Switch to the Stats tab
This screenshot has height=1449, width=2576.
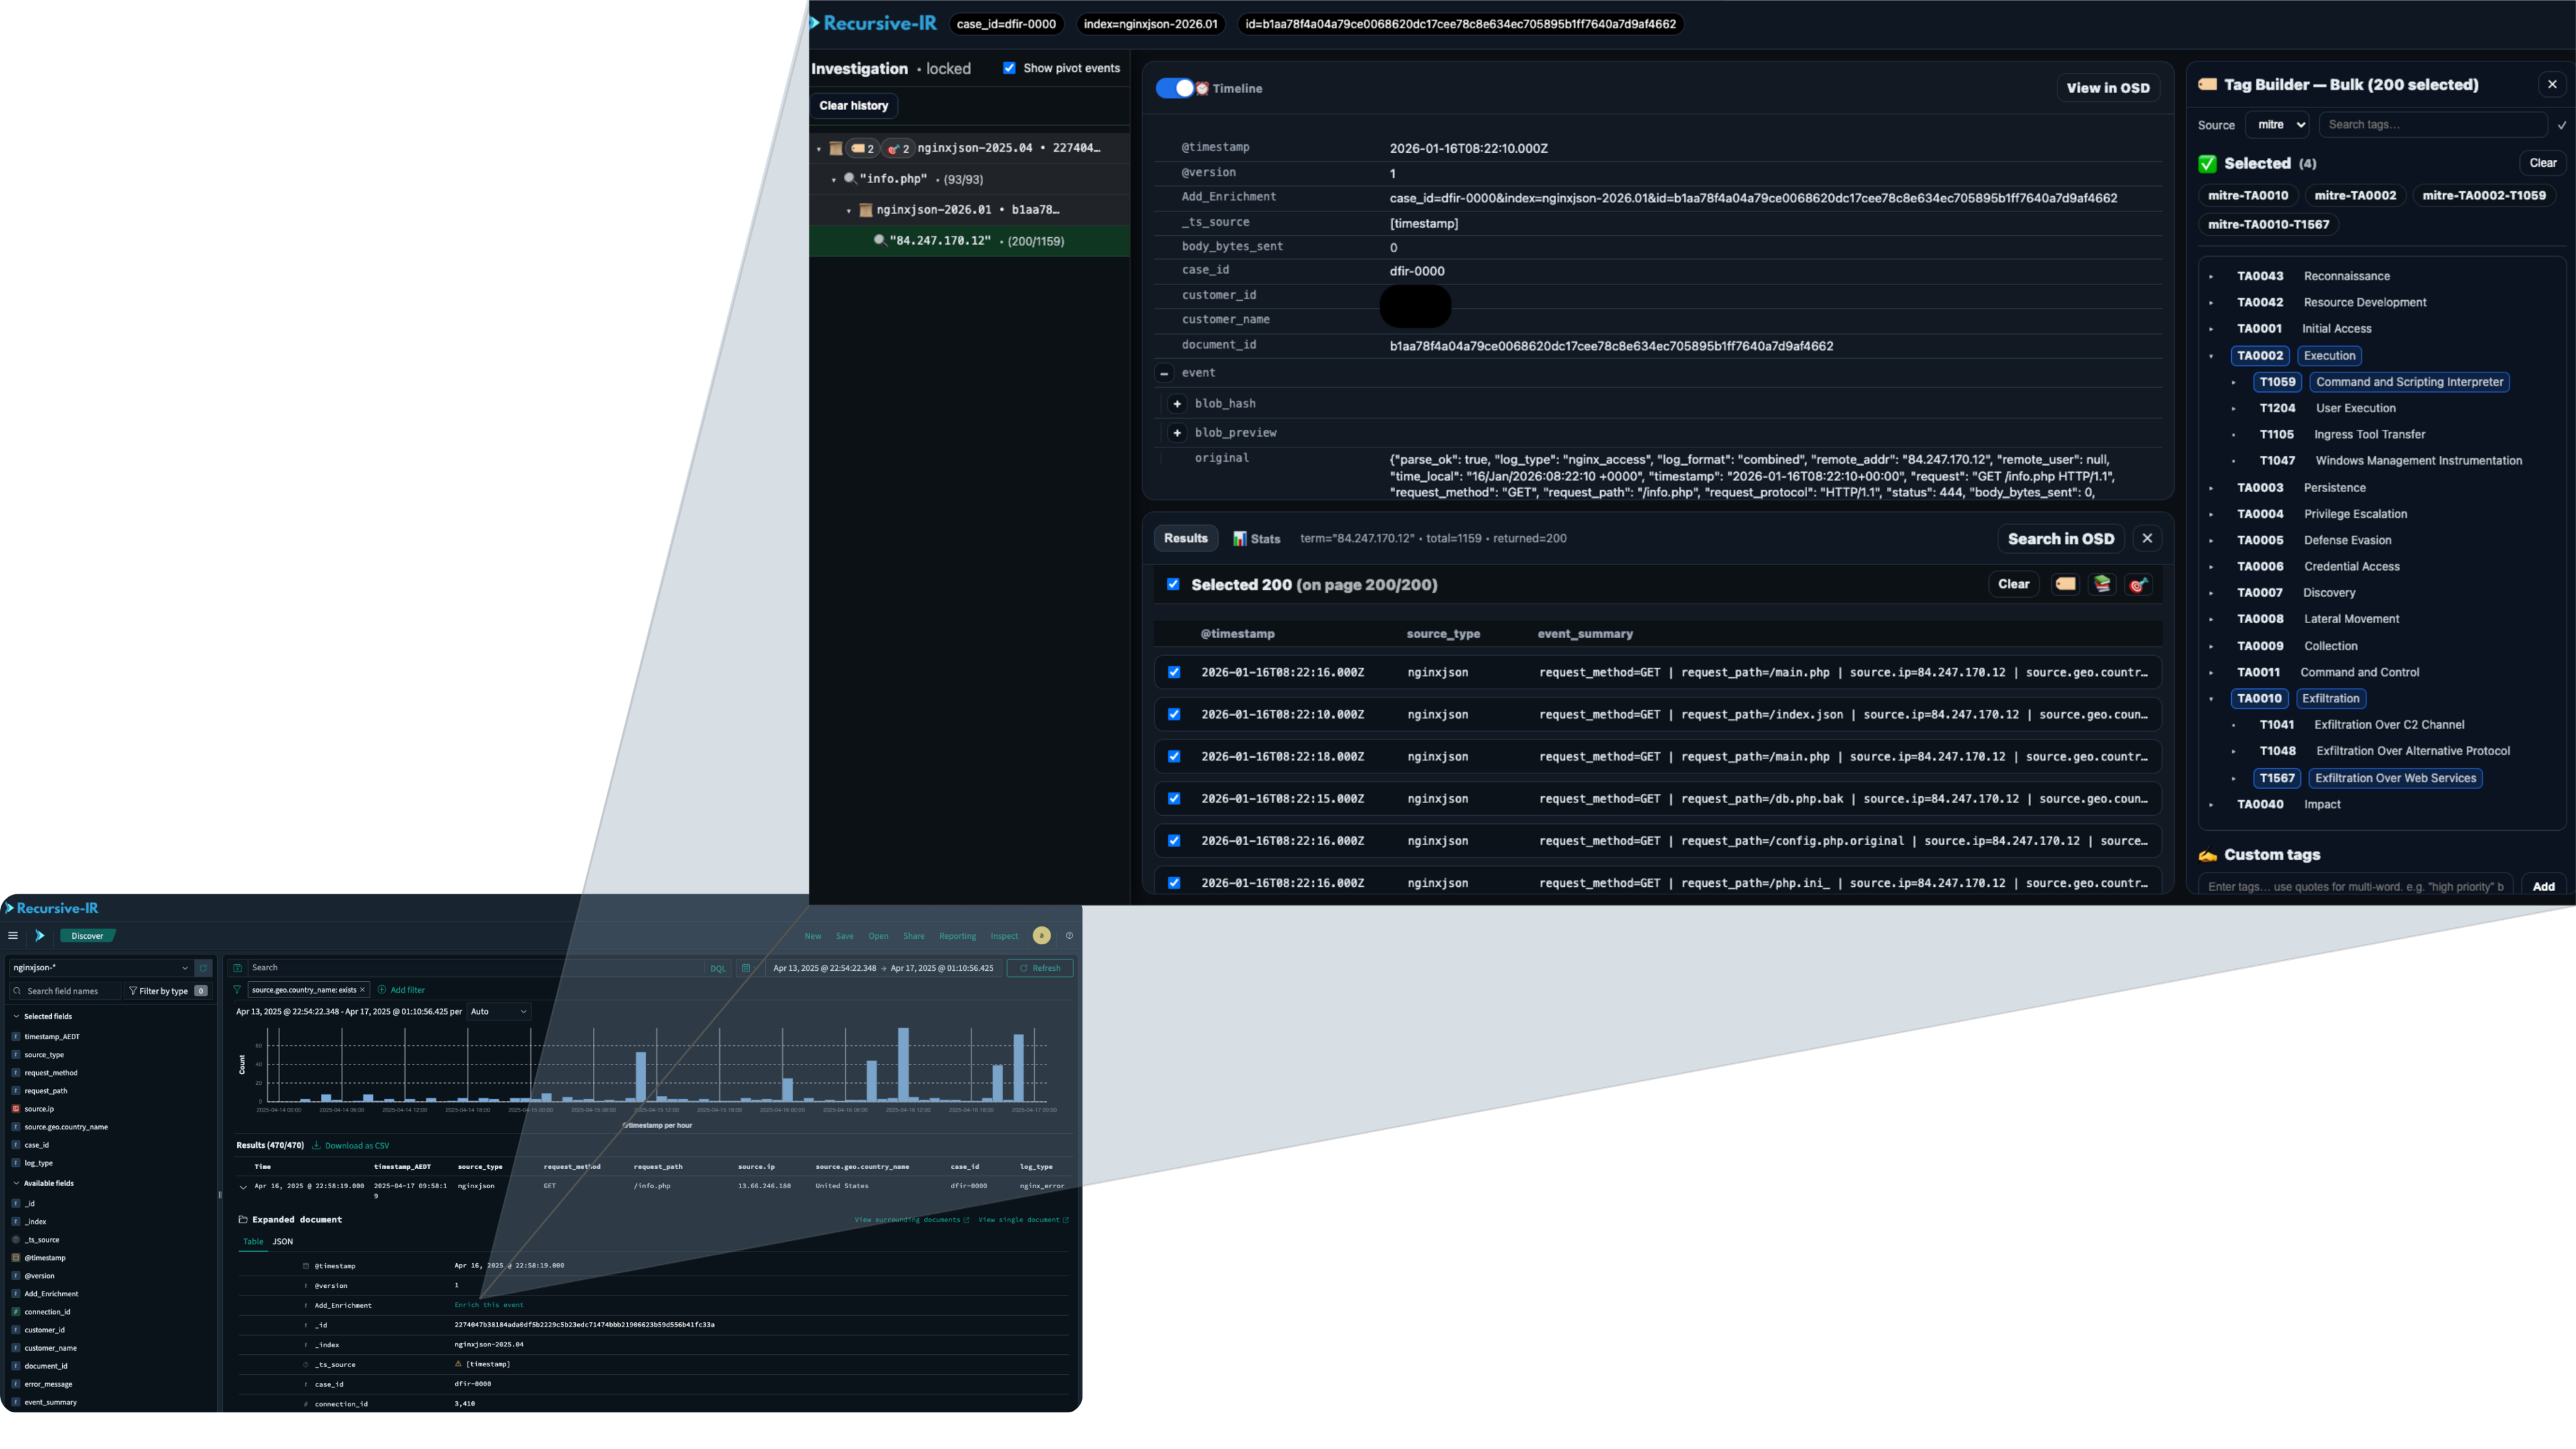1256,539
